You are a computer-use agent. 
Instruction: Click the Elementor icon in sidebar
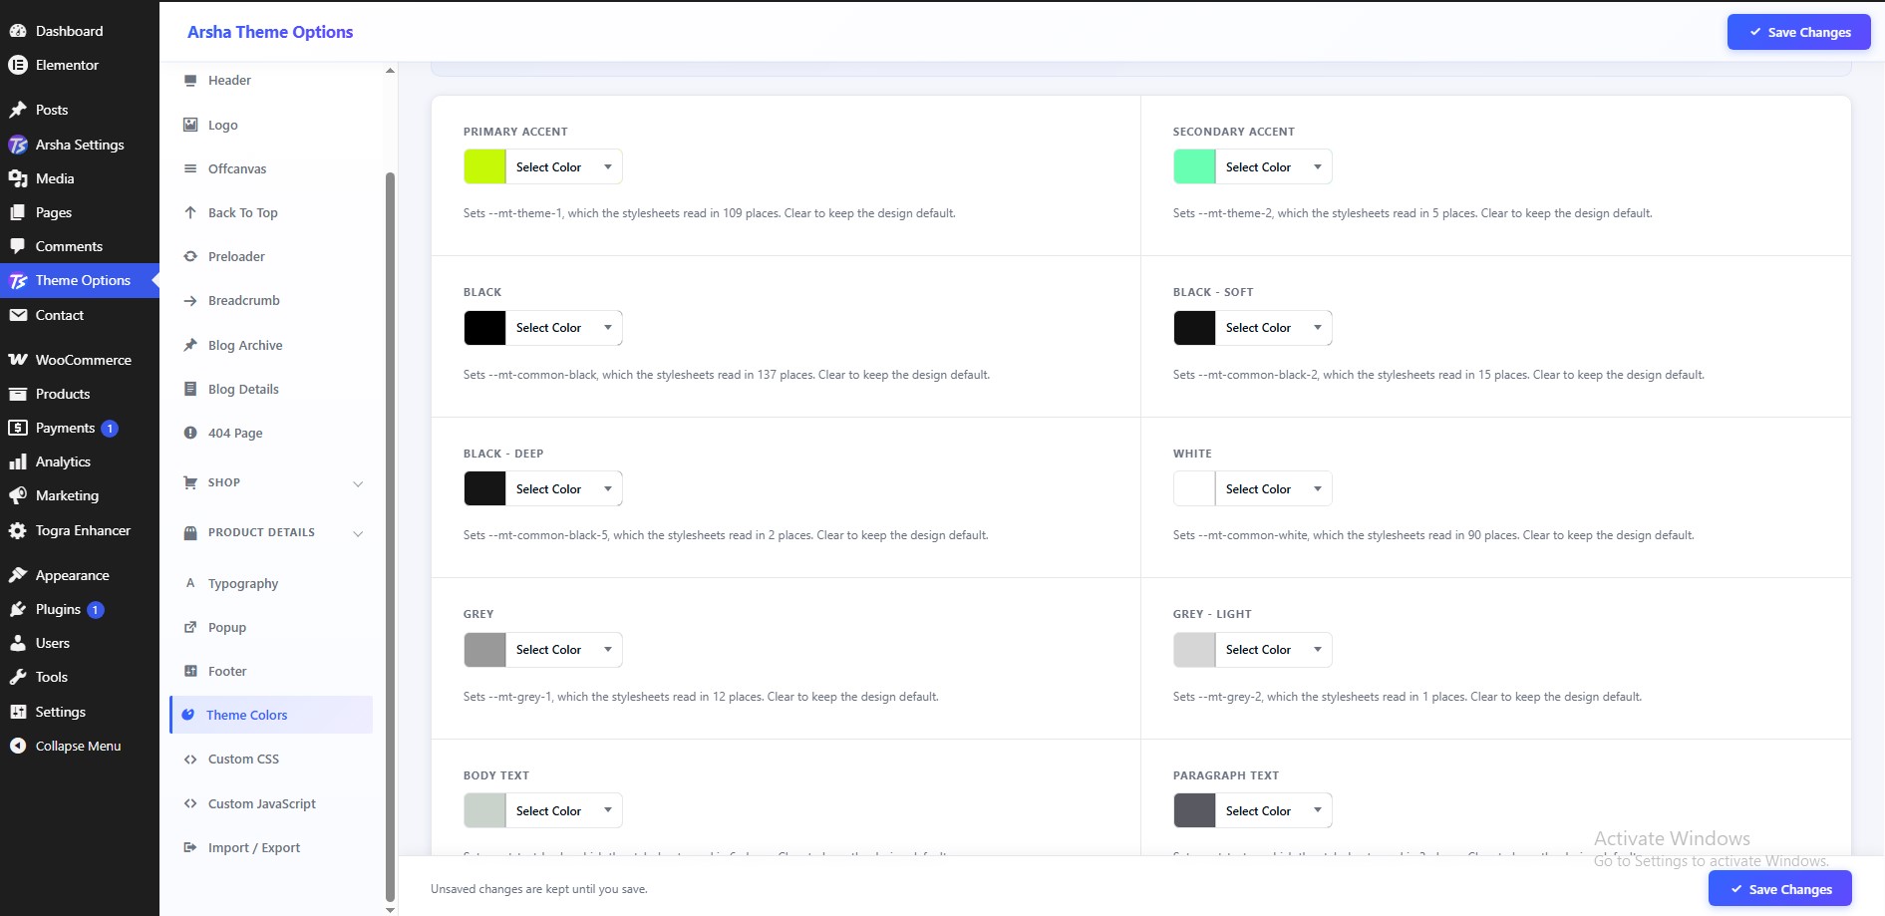[18, 65]
